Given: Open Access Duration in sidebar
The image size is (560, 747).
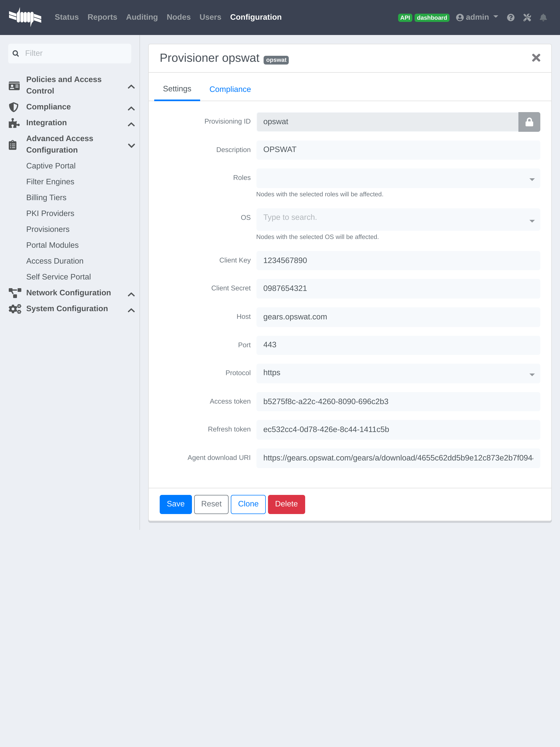Looking at the screenshot, I should [55, 261].
